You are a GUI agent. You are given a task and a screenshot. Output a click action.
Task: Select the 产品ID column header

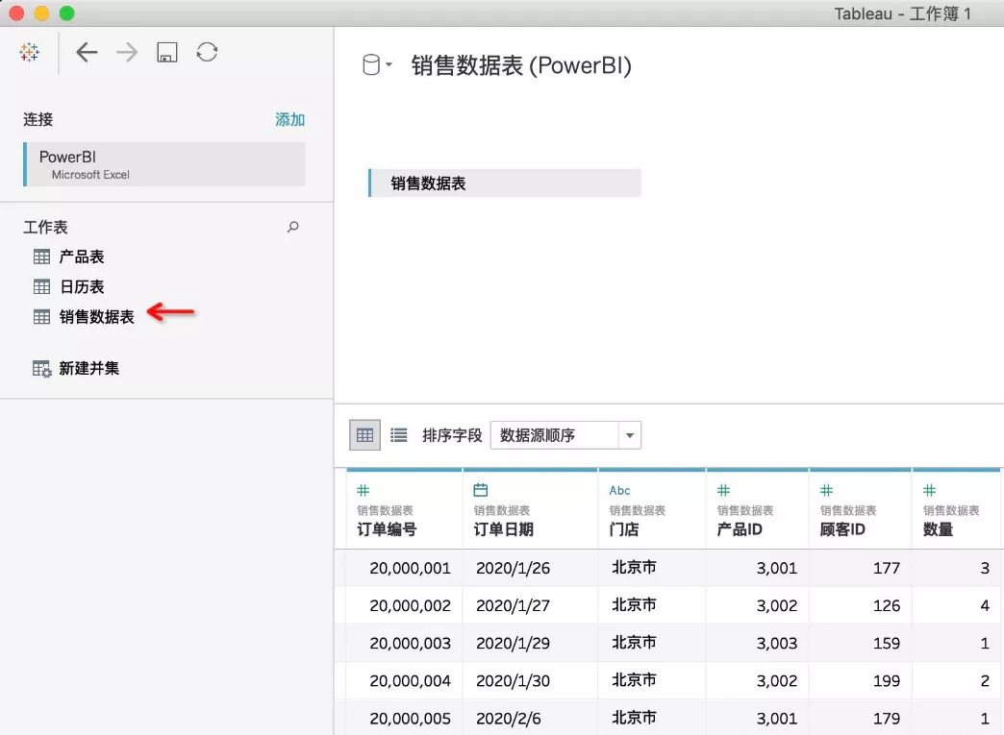point(740,529)
